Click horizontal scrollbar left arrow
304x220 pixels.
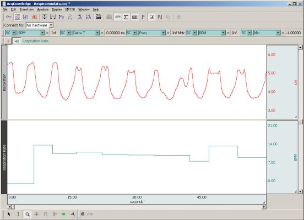pos(10,207)
